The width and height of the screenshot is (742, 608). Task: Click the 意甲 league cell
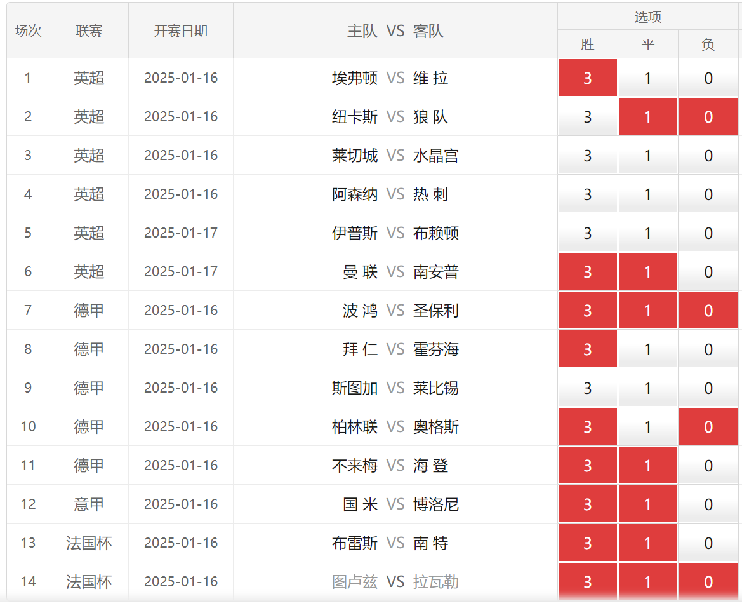point(89,505)
